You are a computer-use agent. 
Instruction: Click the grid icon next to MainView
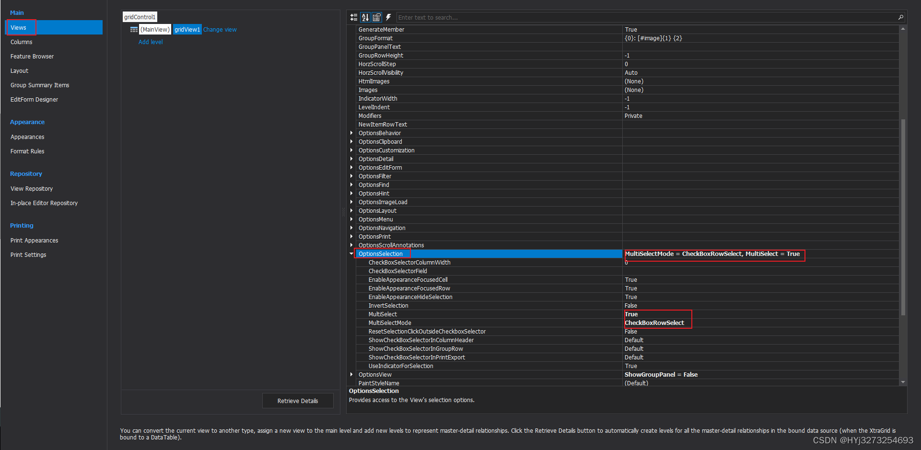134,29
